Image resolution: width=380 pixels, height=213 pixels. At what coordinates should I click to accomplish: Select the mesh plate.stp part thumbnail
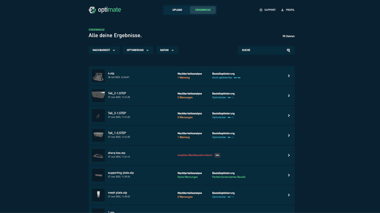98,195
